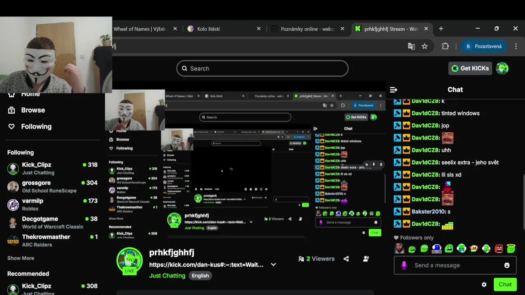Open the chat settings gear
This screenshot has height=295, width=525.
pos(484,284)
